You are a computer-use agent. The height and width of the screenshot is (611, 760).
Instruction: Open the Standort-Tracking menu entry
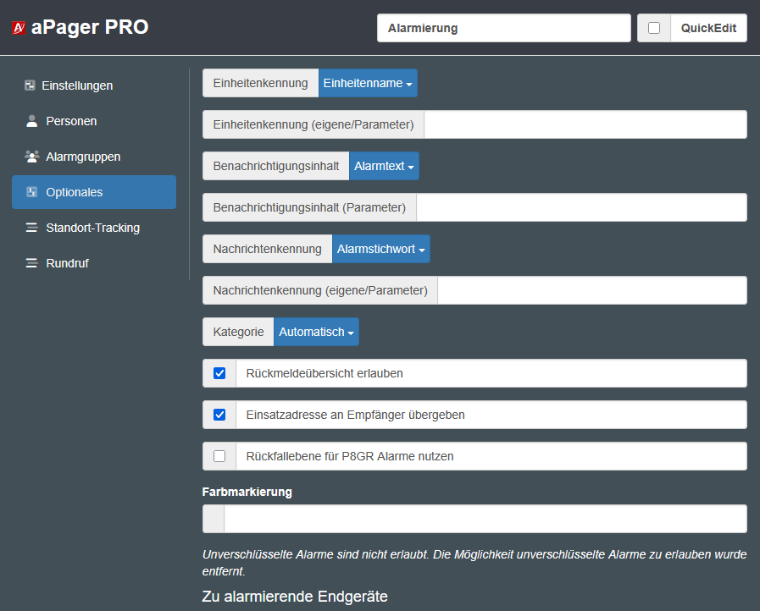tap(92, 228)
